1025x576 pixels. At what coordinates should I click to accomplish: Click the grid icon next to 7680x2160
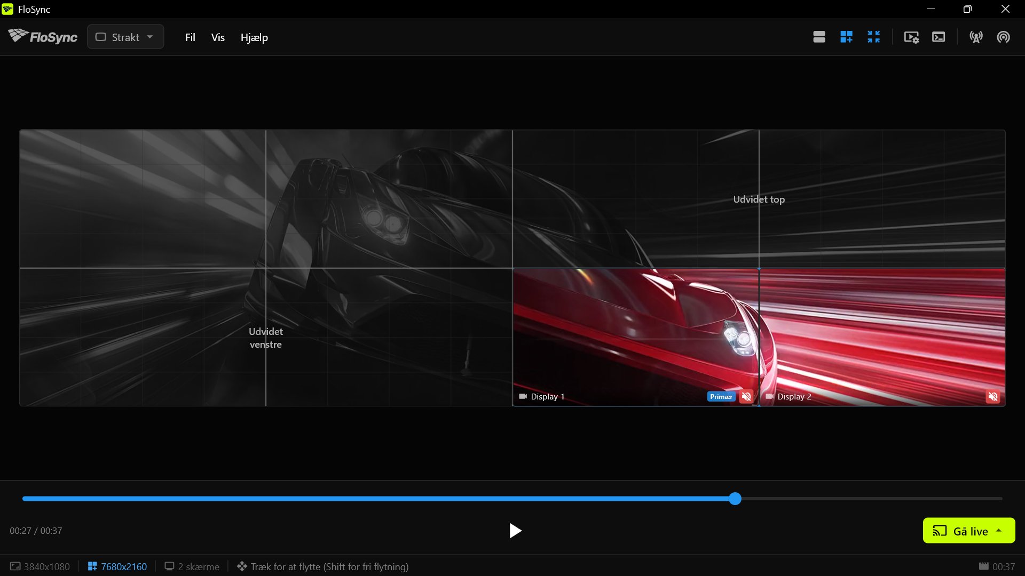92,566
